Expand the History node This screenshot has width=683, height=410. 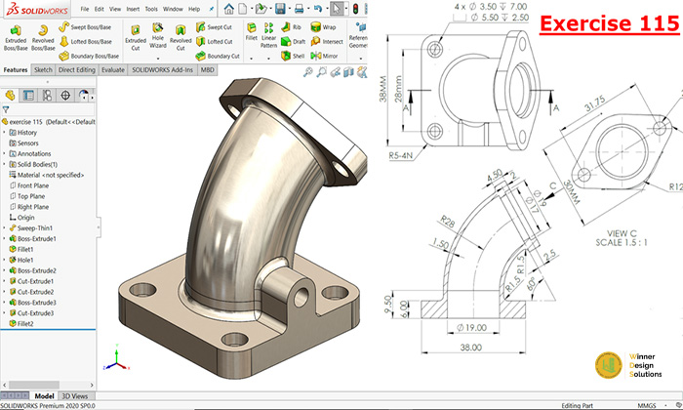(x=4, y=133)
